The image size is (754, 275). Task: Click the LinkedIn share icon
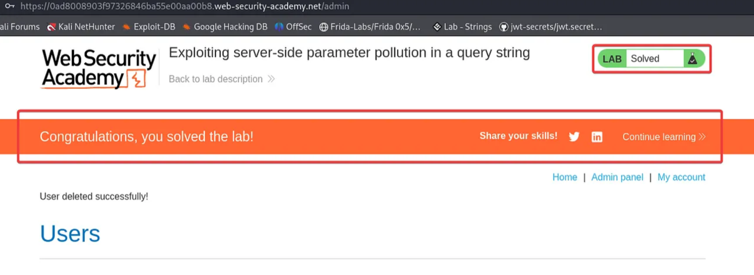[597, 137]
